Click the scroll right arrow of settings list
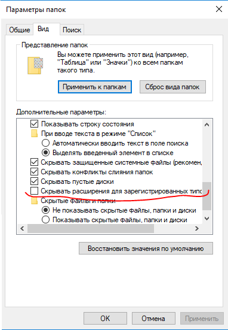The width and height of the screenshot is (228, 330). coord(197,228)
